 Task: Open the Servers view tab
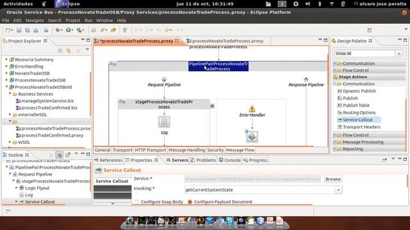point(177,160)
